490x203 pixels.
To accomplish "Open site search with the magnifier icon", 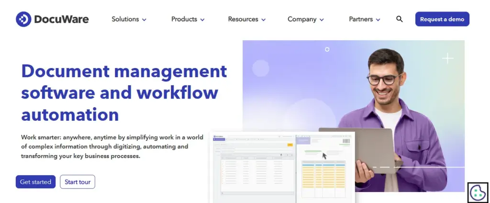I will pos(400,19).
